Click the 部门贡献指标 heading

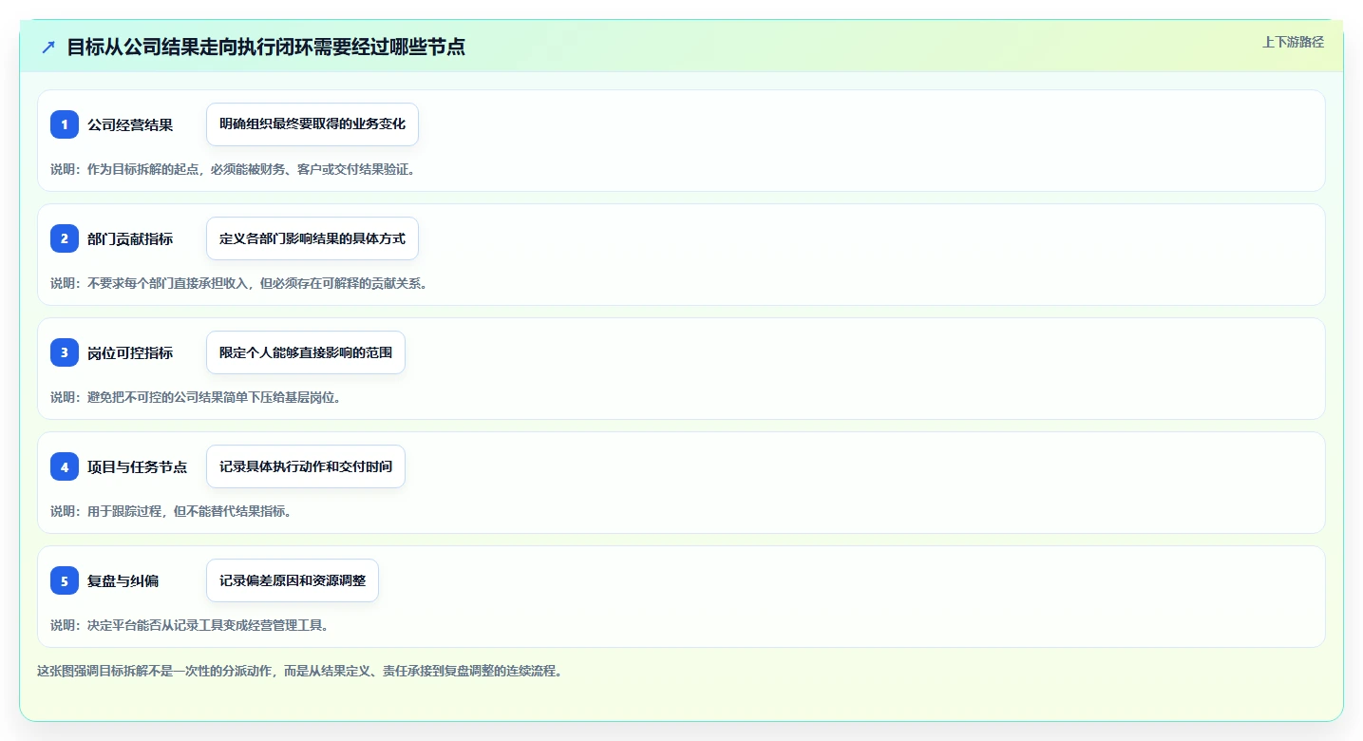[130, 238]
